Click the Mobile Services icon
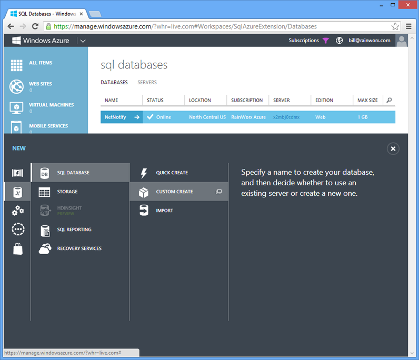This screenshot has width=419, height=360. pyautogui.click(x=16, y=127)
